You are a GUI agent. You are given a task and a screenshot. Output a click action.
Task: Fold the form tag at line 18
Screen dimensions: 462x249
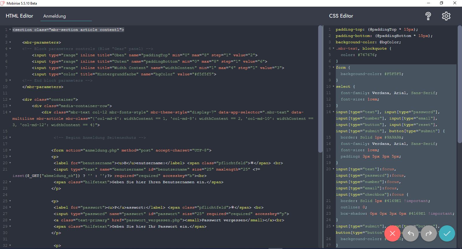[10, 150]
